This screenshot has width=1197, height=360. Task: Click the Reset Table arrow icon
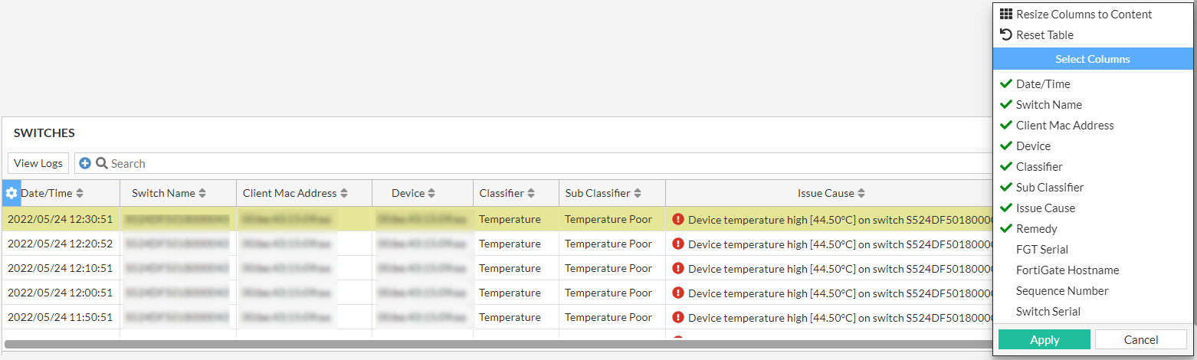(x=1006, y=34)
